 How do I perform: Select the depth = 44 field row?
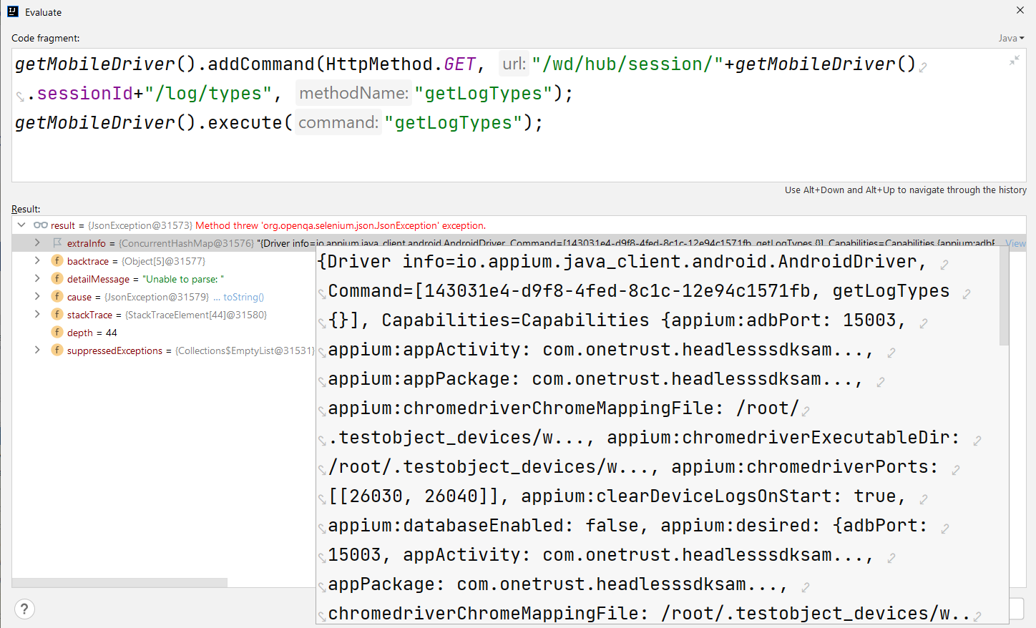tap(164, 333)
